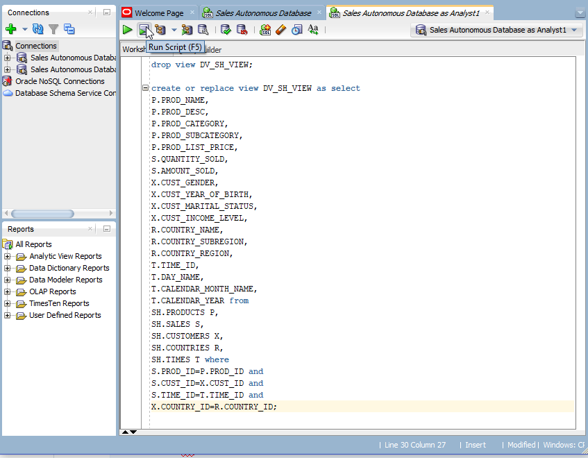
Task: Click the Connections scrollbar left arrow
Action: [6, 213]
